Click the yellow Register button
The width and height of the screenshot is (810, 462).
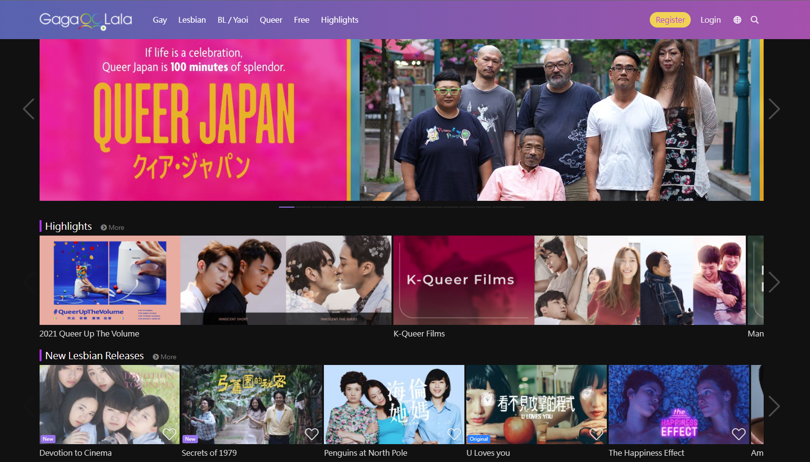670,20
